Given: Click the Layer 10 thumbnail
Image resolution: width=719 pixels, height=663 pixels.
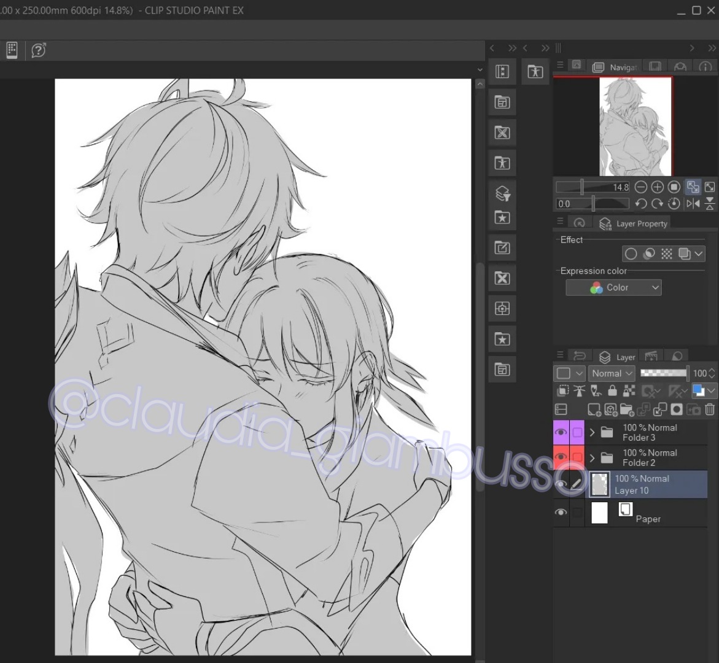Looking at the screenshot, I should (599, 484).
